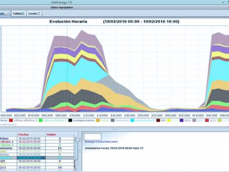Click the compresores legend label
This screenshot has width=229, height=172.
click(84, 120)
